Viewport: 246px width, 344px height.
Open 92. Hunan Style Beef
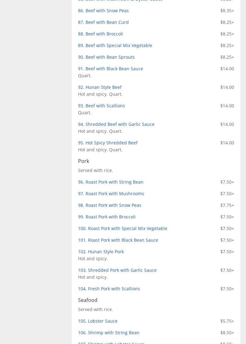pyautogui.click(x=100, y=87)
